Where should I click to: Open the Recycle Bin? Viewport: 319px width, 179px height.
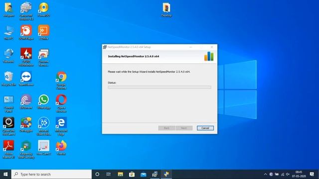[8, 79]
